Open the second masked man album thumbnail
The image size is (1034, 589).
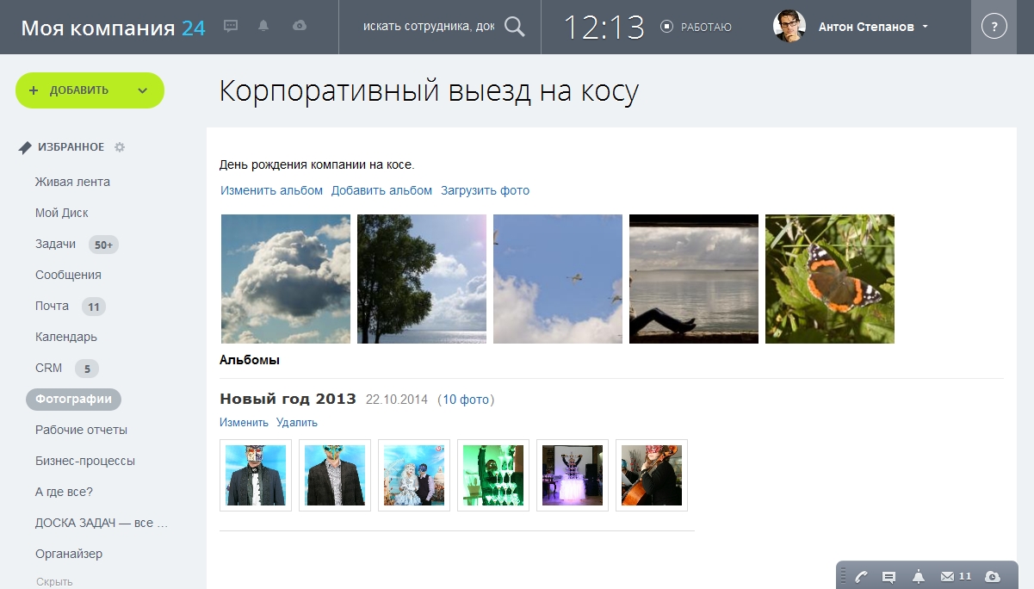pyautogui.click(x=335, y=475)
